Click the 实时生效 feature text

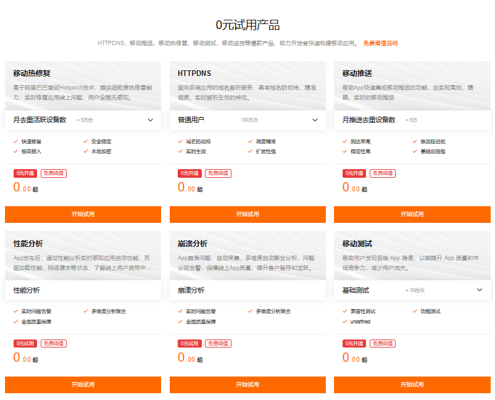pos(196,151)
